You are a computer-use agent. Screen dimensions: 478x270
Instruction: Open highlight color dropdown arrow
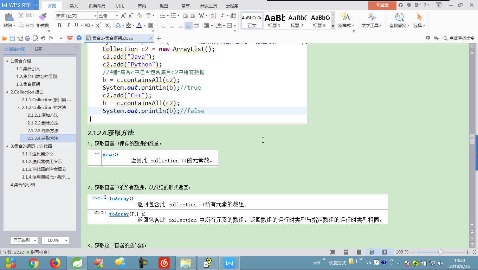click(x=134, y=25)
